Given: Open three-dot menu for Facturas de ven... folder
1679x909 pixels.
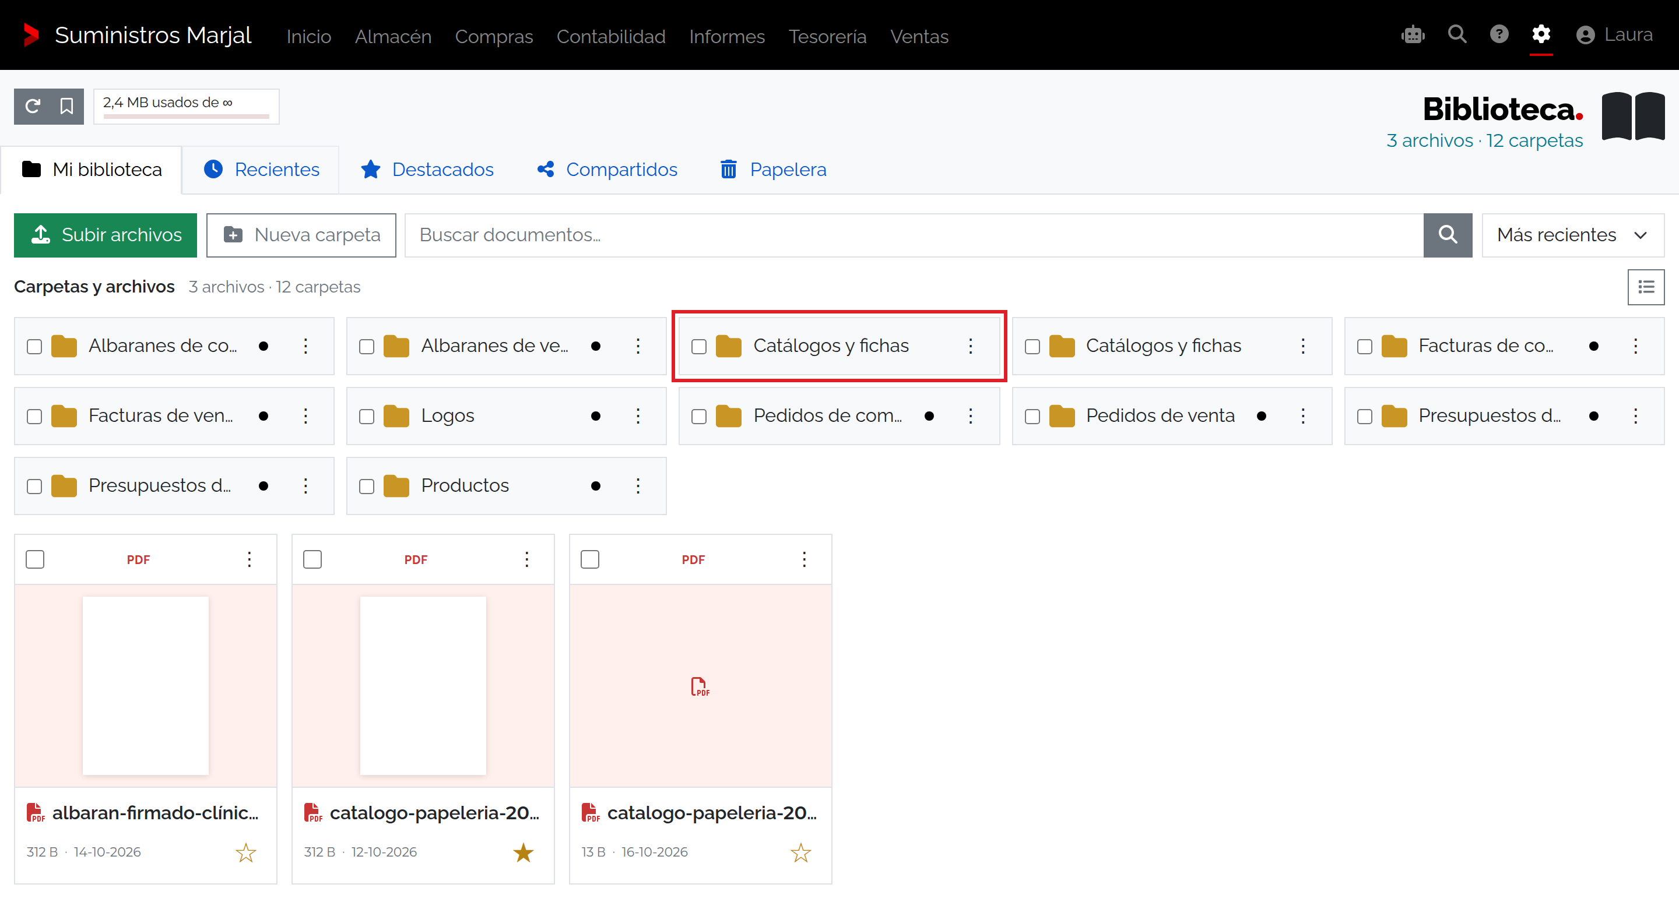Looking at the screenshot, I should coord(305,415).
